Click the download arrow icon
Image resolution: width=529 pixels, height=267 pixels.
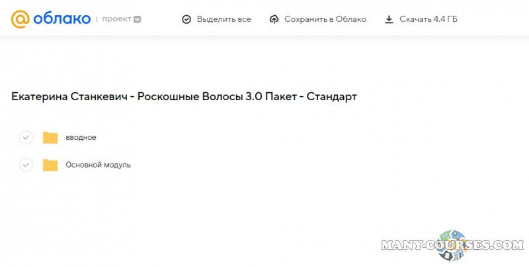[389, 19]
